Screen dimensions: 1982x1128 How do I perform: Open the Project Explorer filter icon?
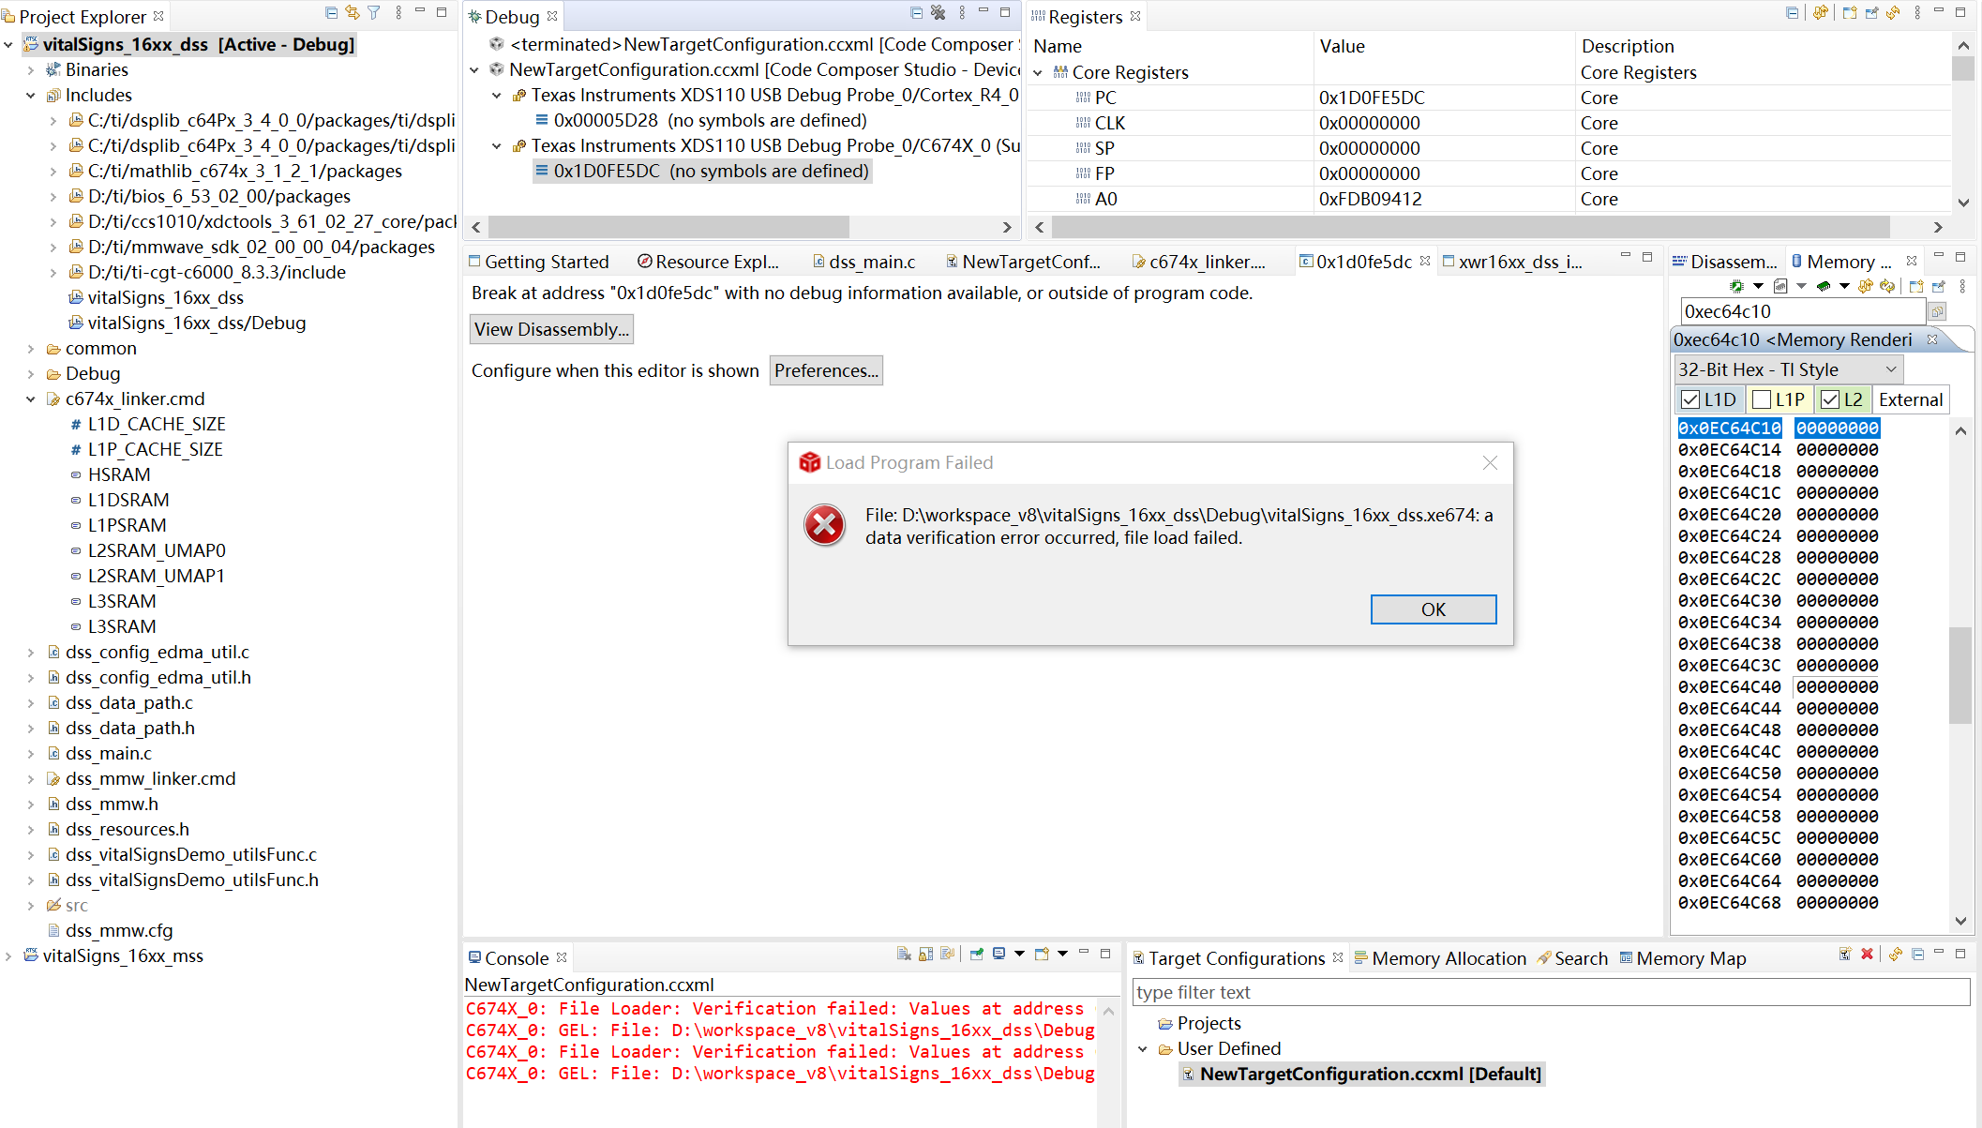374,13
